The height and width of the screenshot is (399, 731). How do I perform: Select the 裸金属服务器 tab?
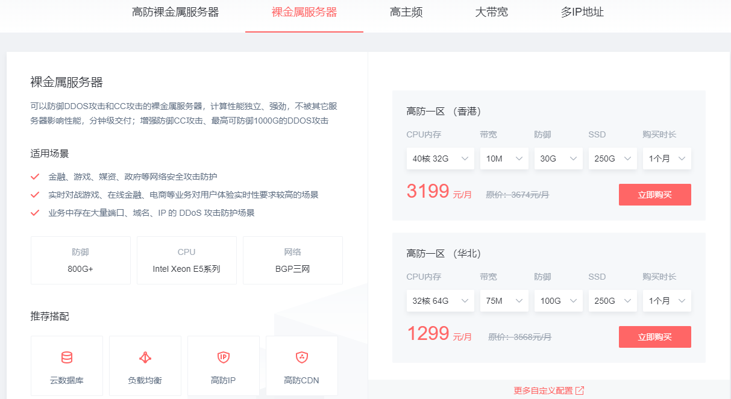pos(304,12)
